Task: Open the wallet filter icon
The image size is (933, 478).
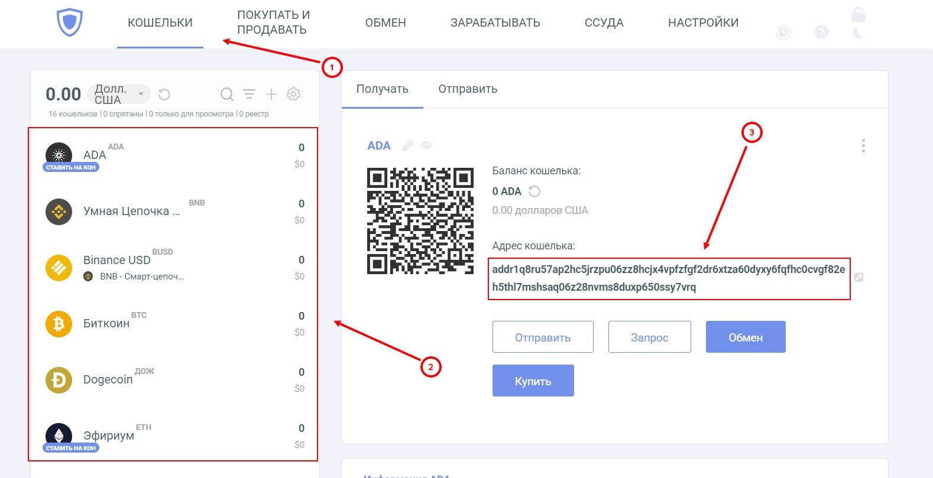Action: coord(249,94)
